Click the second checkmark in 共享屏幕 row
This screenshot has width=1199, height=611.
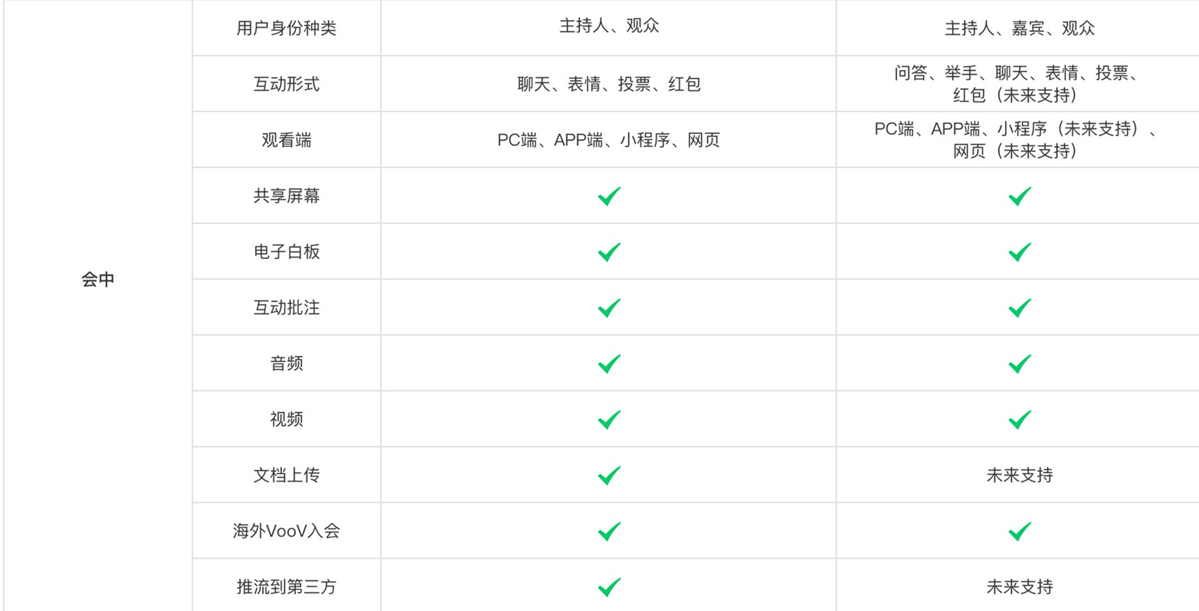point(1020,196)
